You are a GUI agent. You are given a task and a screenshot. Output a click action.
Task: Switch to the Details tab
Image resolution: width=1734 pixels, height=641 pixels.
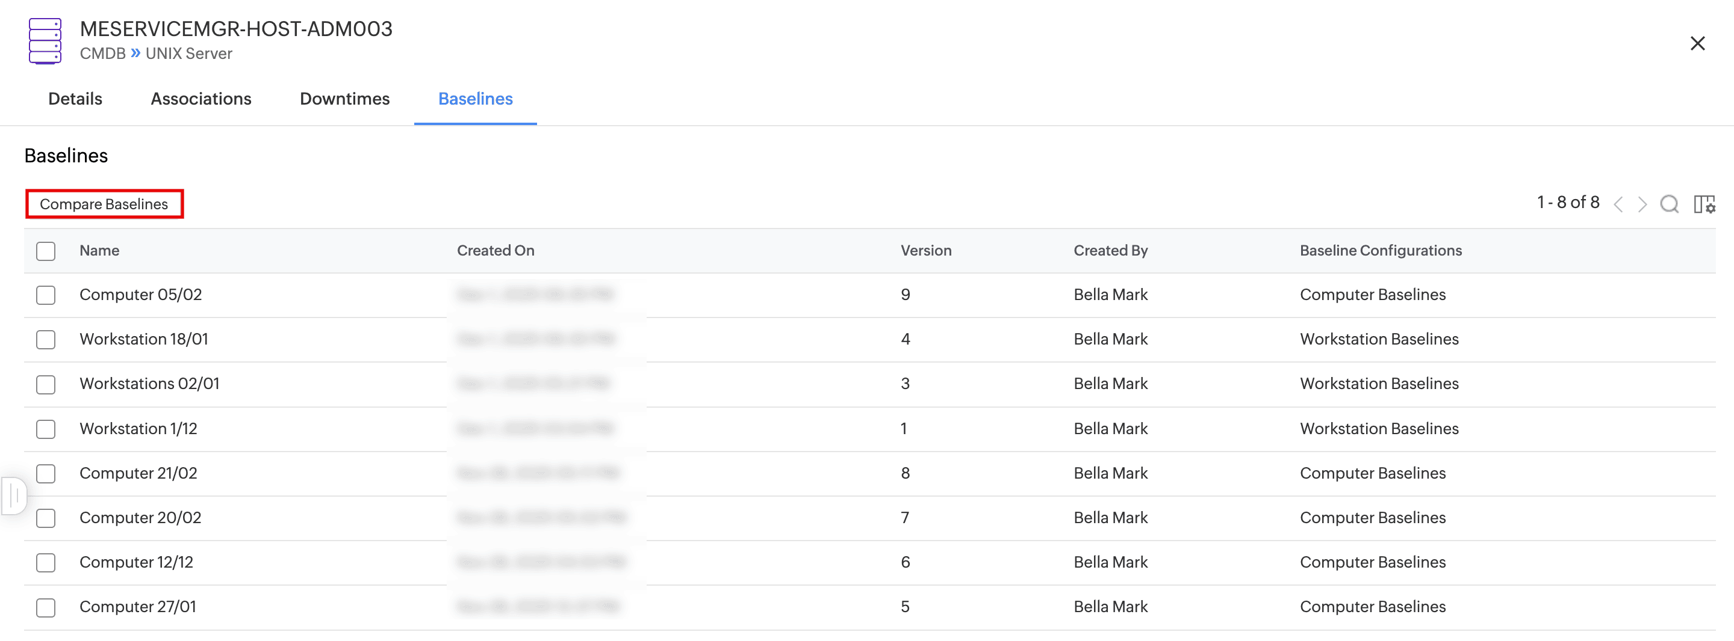(x=75, y=99)
